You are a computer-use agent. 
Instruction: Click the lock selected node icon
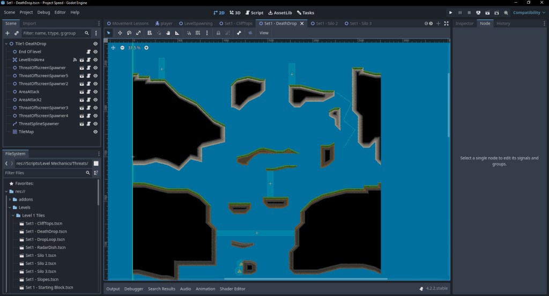[x=218, y=33]
